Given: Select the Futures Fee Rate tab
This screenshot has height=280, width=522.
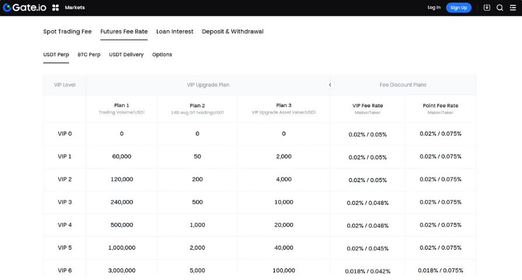Looking at the screenshot, I should (124, 32).
